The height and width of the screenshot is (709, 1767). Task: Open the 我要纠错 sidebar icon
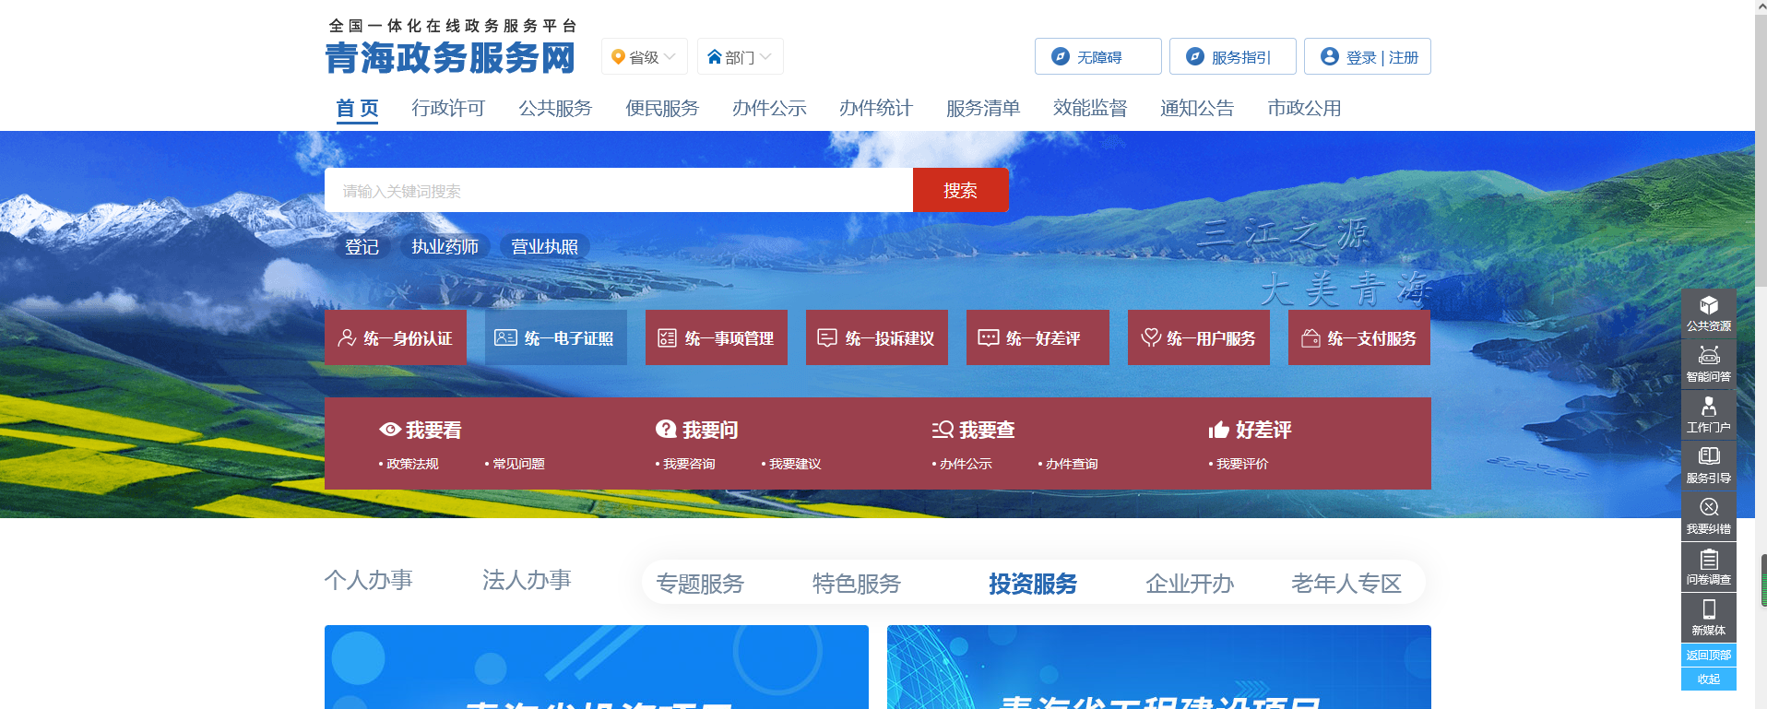pyautogui.click(x=1708, y=516)
